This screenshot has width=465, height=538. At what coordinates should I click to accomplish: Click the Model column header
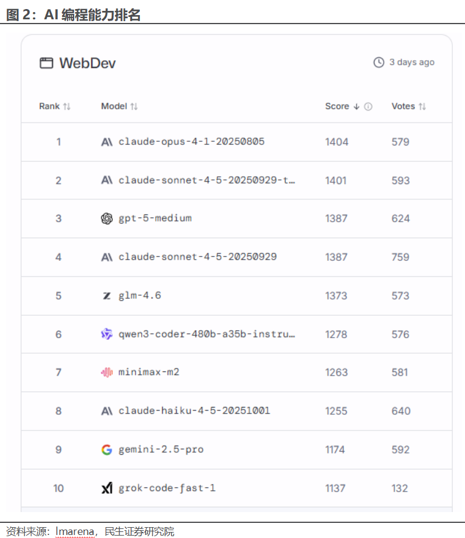click(114, 106)
